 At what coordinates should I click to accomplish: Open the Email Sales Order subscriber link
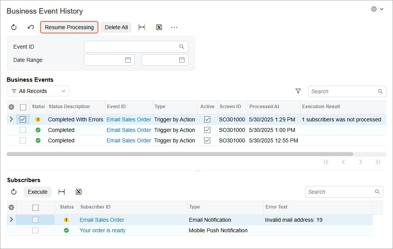[102, 220]
